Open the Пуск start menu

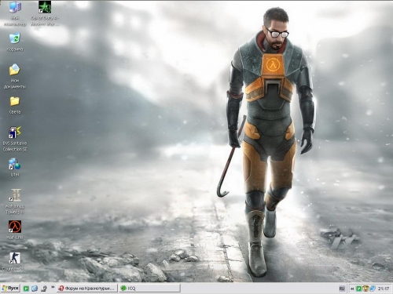coord(10,289)
